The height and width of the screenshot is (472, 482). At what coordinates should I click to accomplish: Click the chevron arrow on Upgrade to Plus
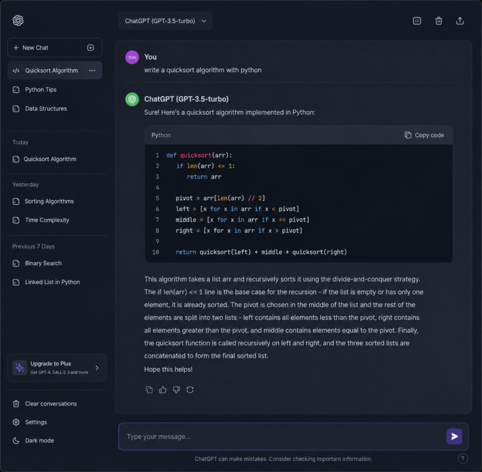(x=97, y=368)
